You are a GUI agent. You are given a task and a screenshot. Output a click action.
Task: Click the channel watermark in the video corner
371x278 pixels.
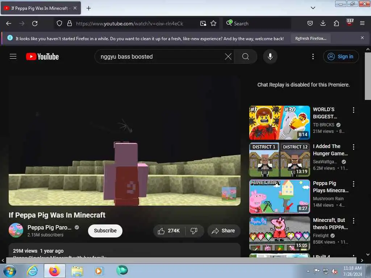229,193
